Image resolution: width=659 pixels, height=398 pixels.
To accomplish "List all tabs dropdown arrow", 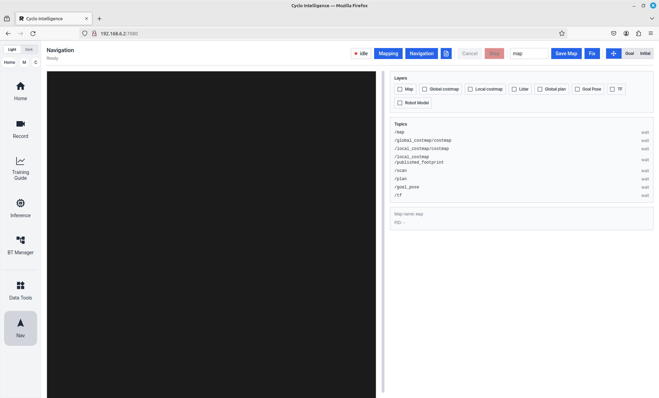I will [x=652, y=19].
